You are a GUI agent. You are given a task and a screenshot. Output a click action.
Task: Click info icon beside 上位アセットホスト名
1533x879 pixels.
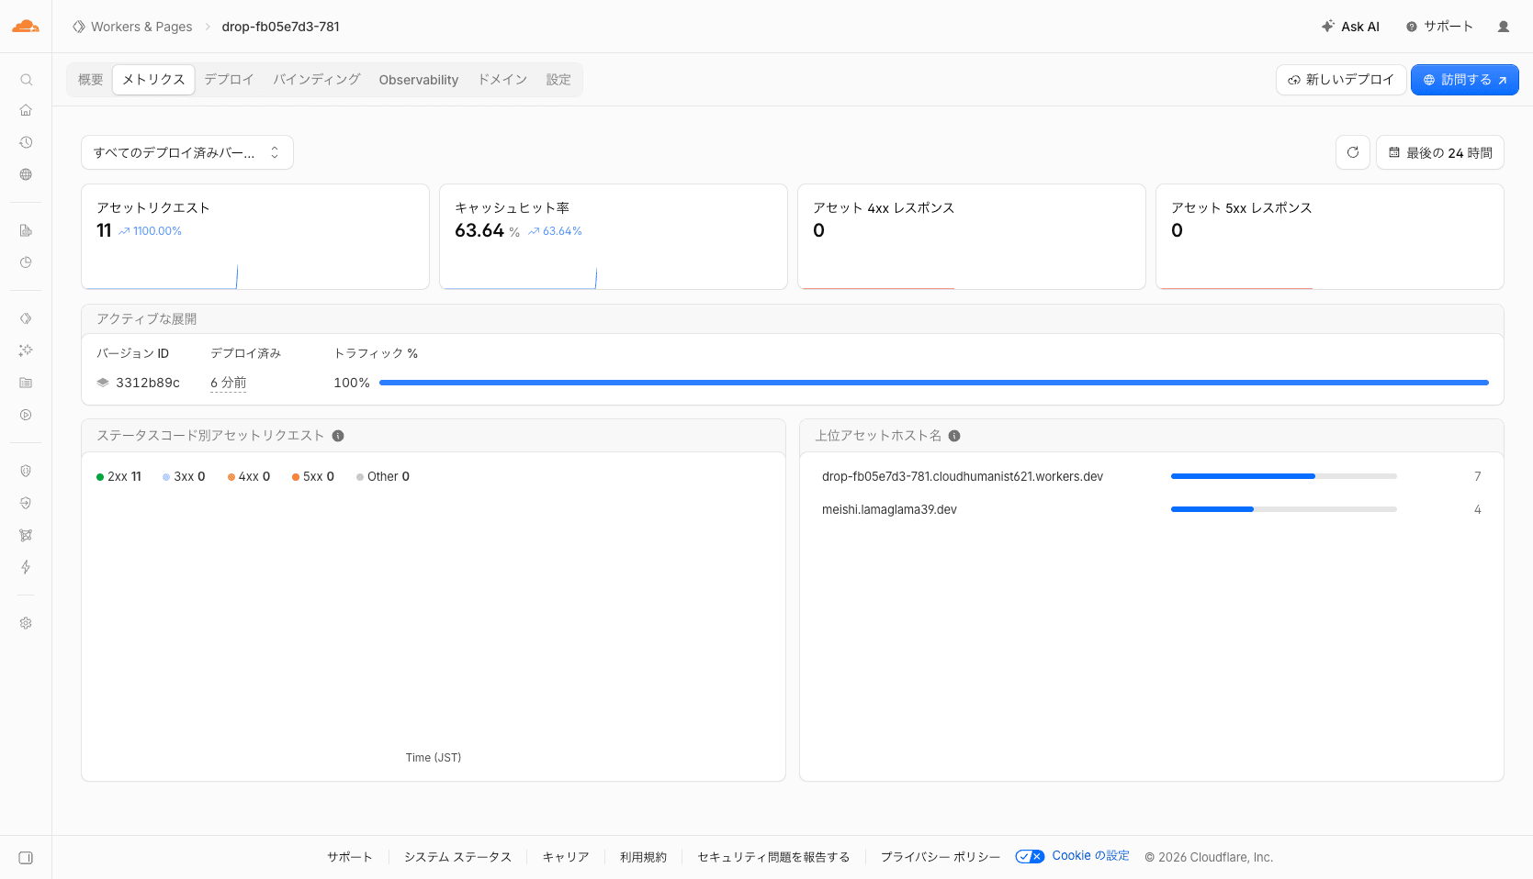[954, 436]
